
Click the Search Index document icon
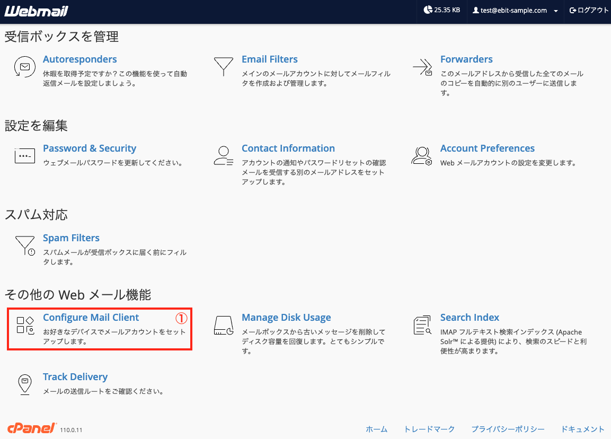[422, 325]
